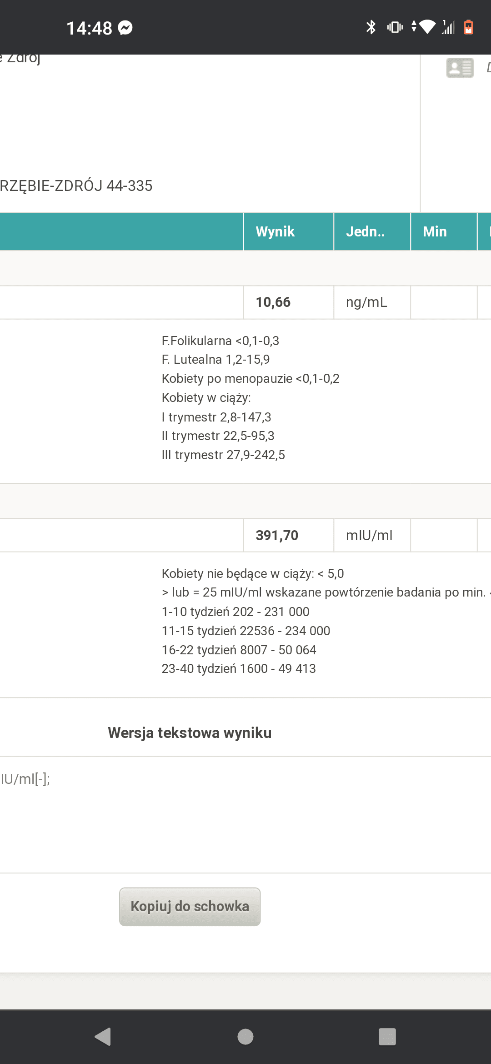
Task: Tap the vibrate mode icon
Action: 395,27
